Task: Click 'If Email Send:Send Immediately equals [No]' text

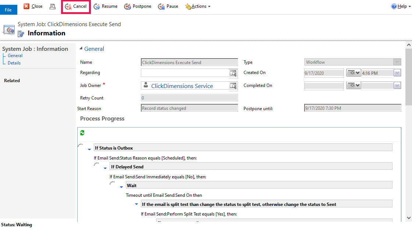Action: pos(158,177)
